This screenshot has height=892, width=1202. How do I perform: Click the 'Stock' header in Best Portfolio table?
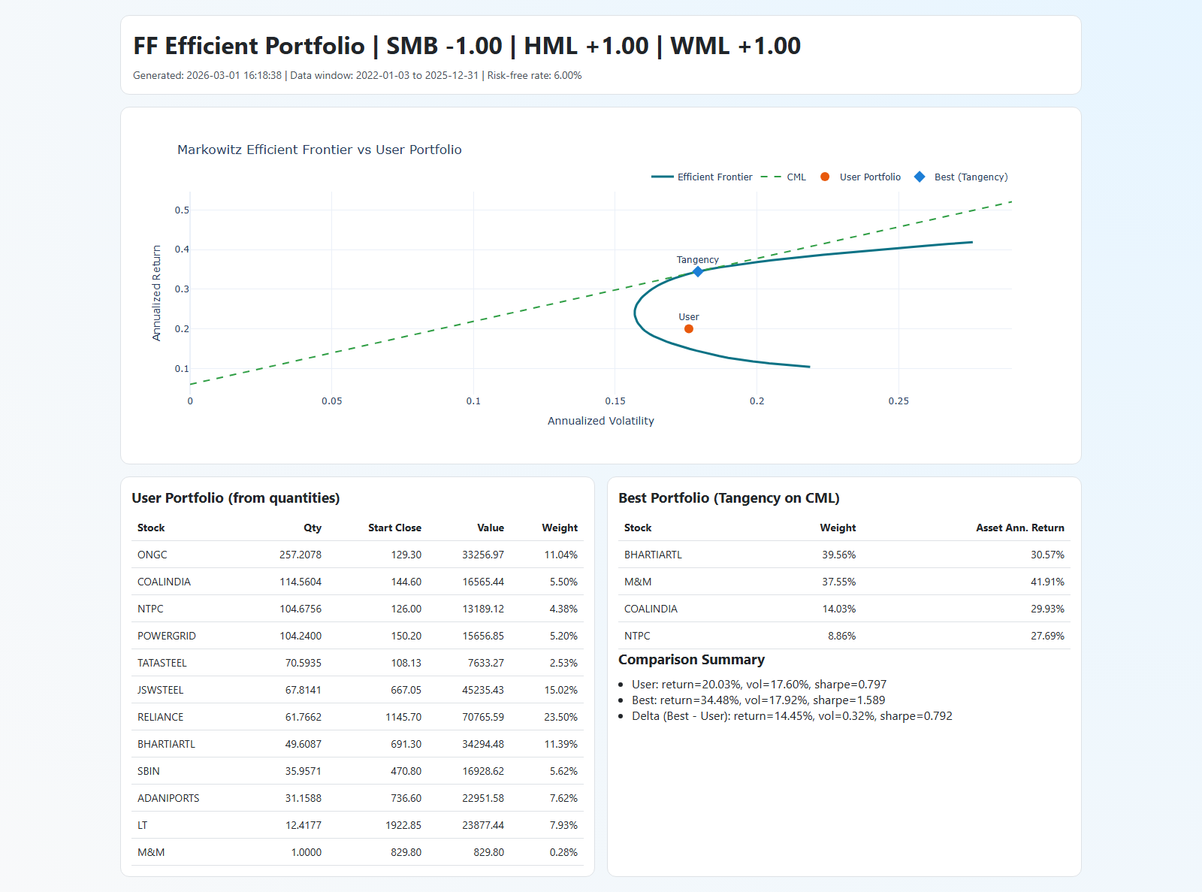pos(638,528)
